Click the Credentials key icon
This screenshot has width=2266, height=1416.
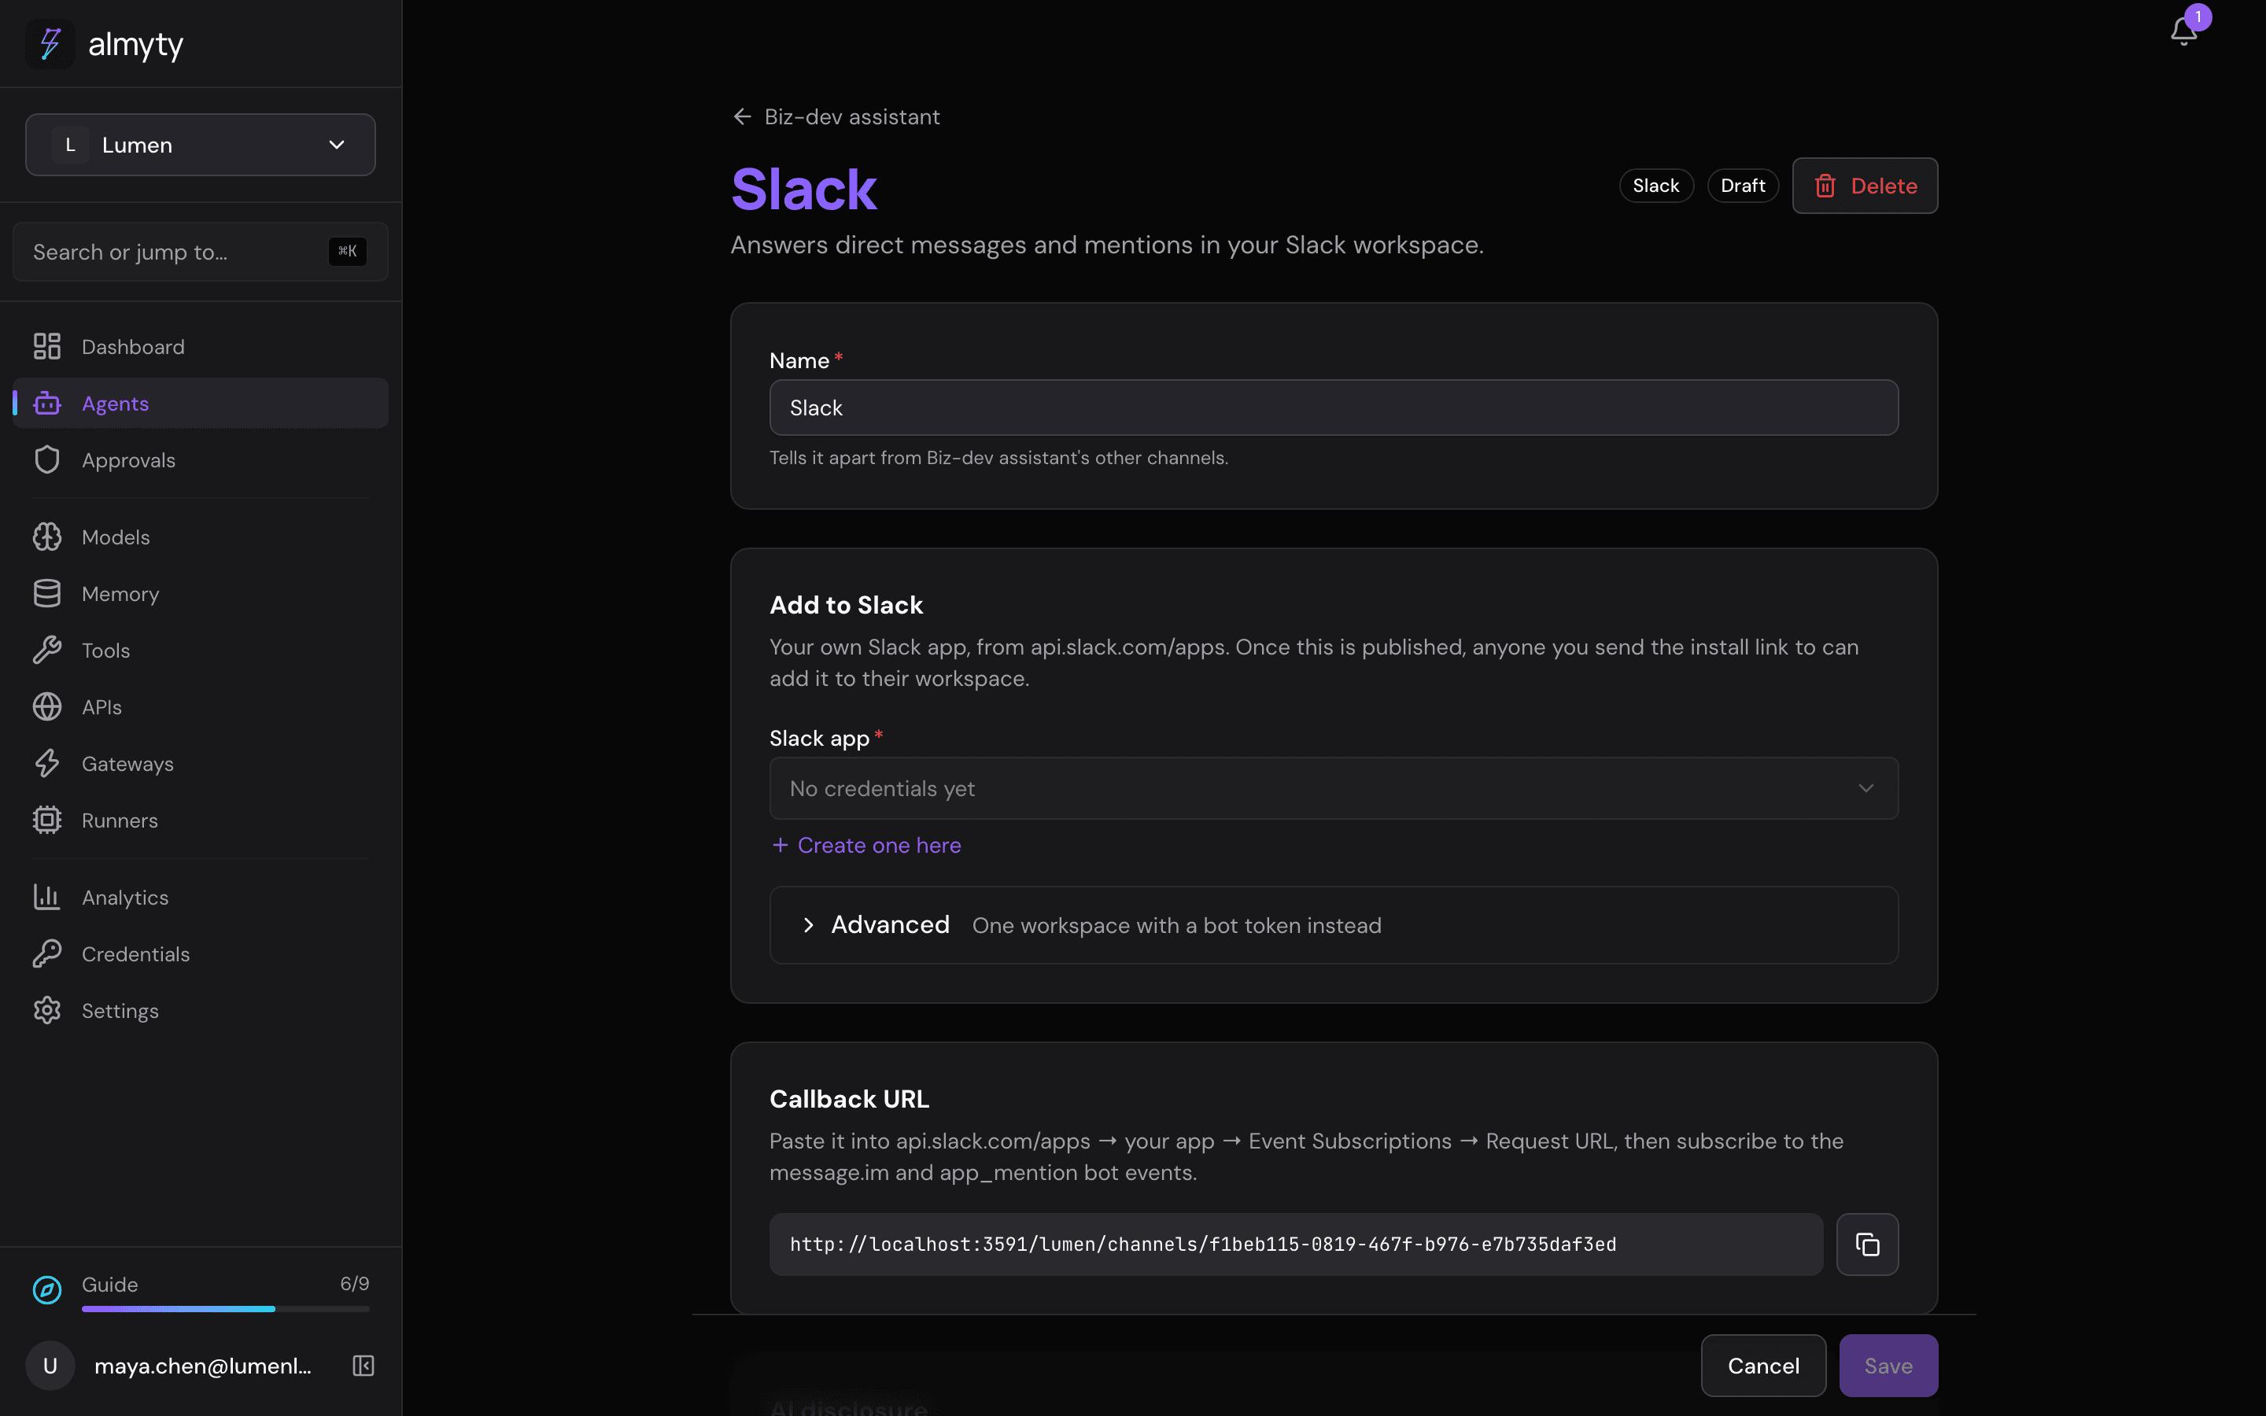47,953
